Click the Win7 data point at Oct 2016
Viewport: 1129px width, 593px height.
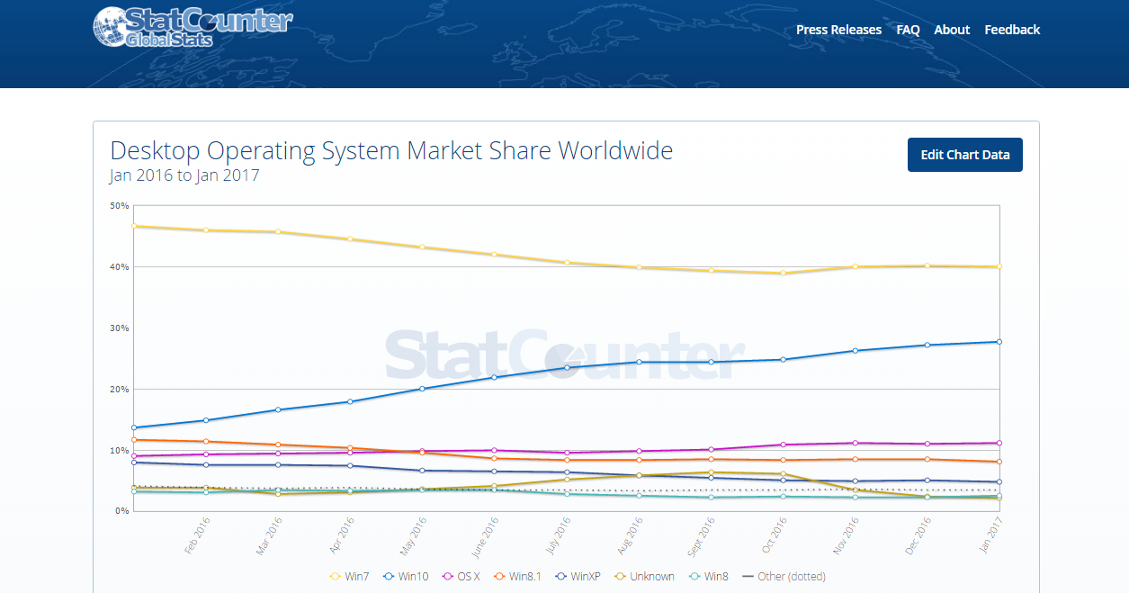click(x=783, y=273)
